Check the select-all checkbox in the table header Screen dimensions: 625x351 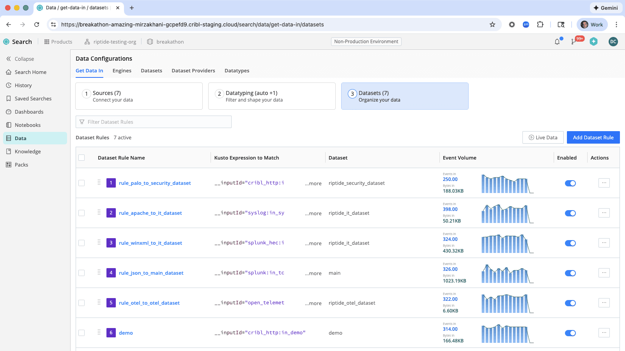click(x=81, y=158)
